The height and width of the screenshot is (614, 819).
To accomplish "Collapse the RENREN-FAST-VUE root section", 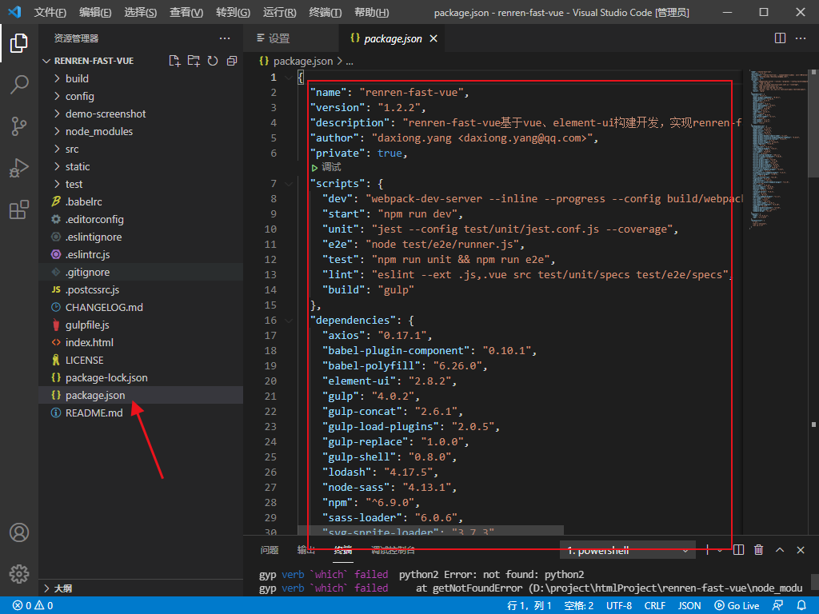I will tap(46, 61).
